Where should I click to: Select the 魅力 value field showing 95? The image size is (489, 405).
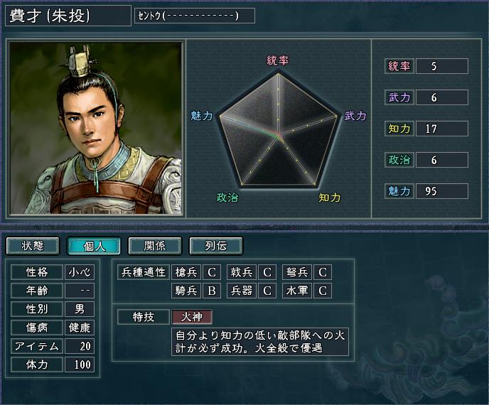point(442,191)
